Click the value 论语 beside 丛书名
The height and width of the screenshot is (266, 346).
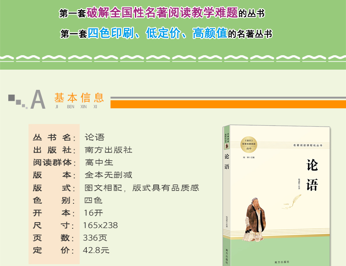[x=95, y=137]
